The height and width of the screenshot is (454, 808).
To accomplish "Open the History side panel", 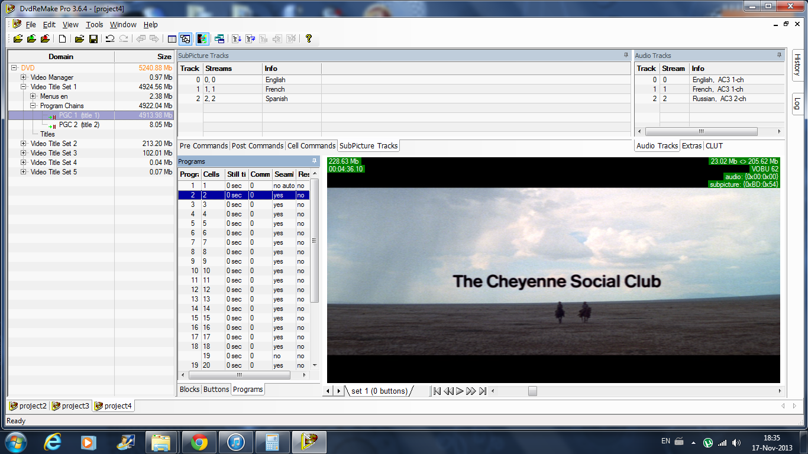I will [x=797, y=65].
